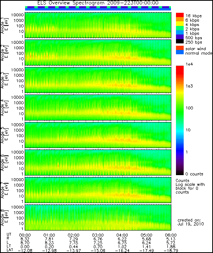Viewport: 213px width, 253px height.
Task: Click the 00:00 UT time label
Action: [x=25, y=235]
